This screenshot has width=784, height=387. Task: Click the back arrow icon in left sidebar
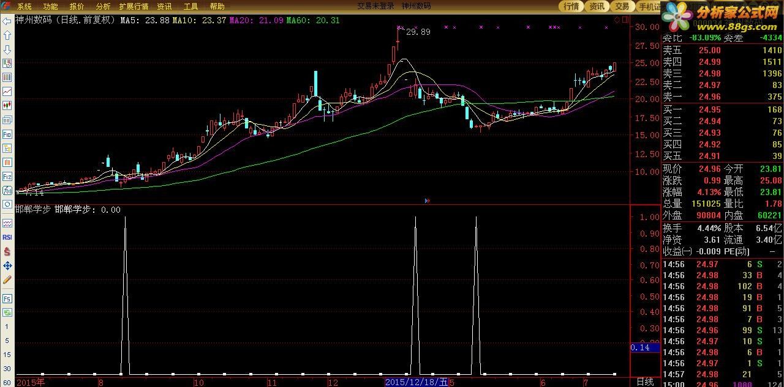7,21
